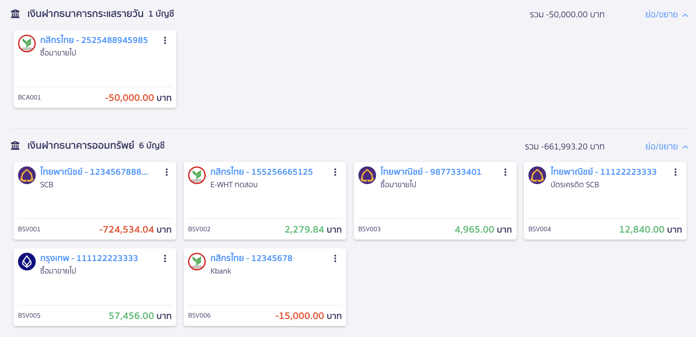Open account link กสิกรไทย - 155256665125
The image size is (696, 337).
(x=261, y=172)
